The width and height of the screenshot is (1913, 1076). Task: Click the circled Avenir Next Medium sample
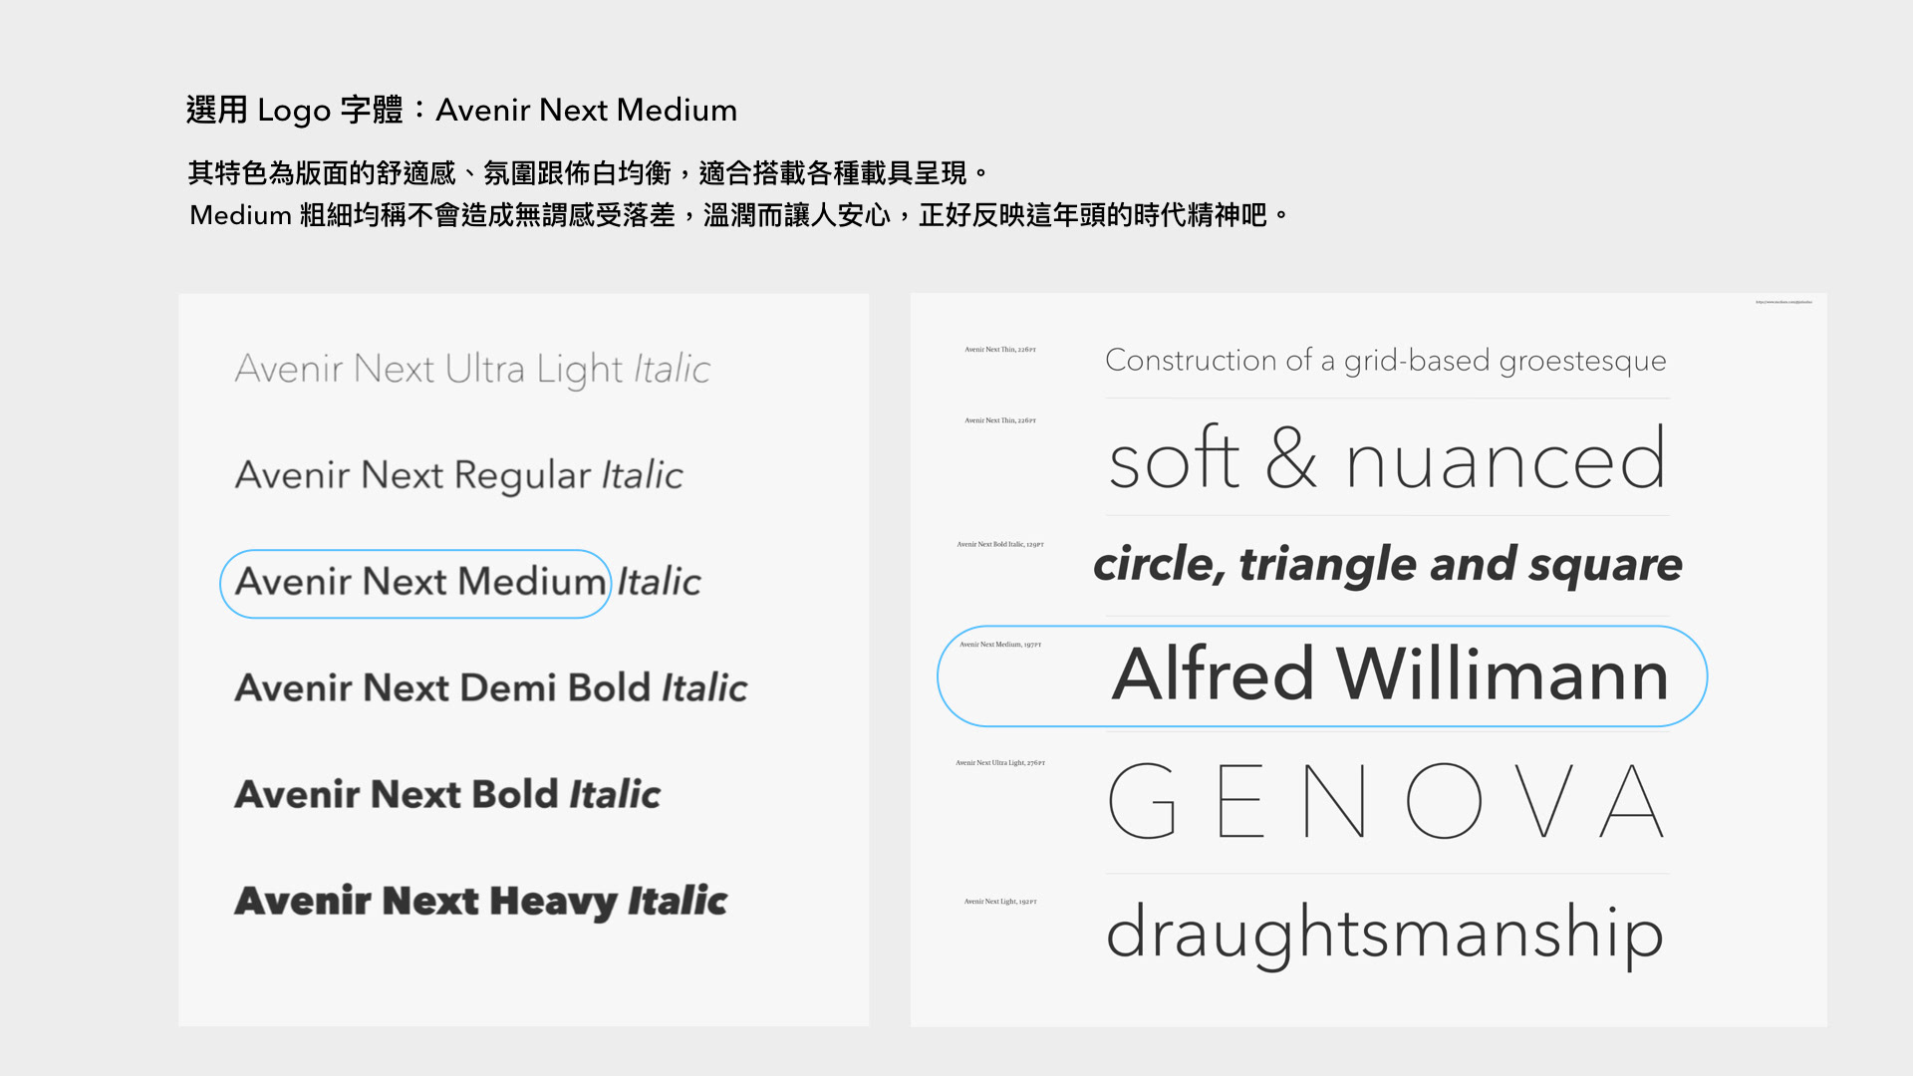click(x=415, y=583)
